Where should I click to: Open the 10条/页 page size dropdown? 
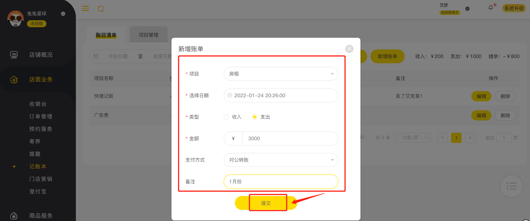(x=412, y=138)
